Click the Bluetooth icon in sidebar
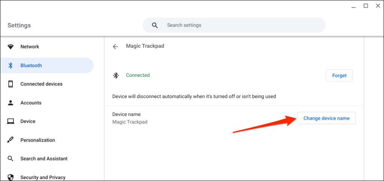The width and height of the screenshot is (384, 181). (x=10, y=66)
